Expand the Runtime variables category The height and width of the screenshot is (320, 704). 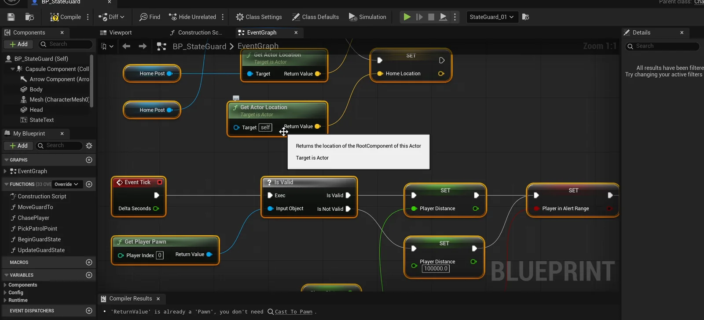[5, 300]
